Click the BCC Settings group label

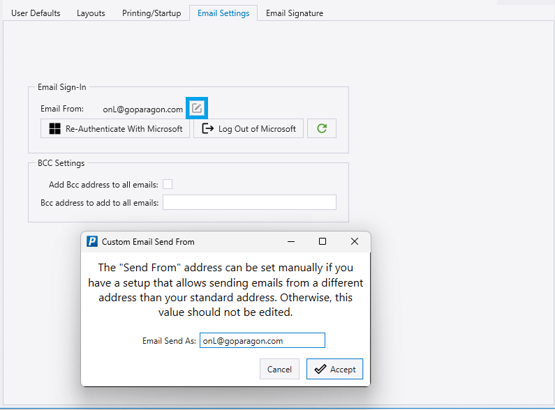[61, 163]
